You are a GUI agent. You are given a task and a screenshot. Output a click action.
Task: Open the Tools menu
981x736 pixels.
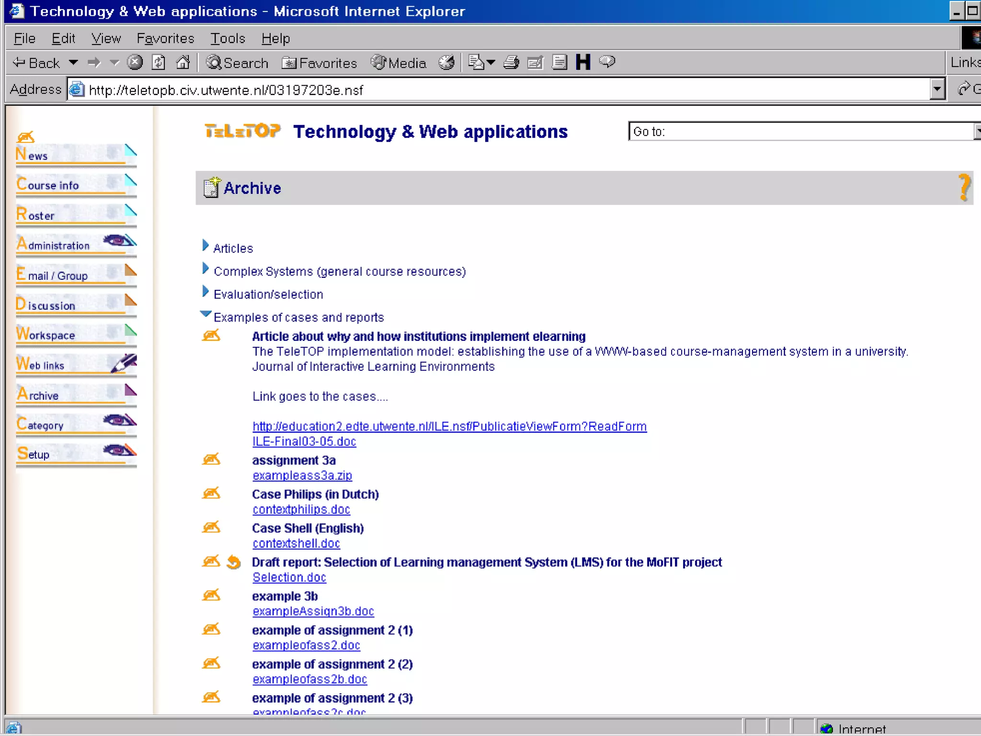click(x=228, y=38)
